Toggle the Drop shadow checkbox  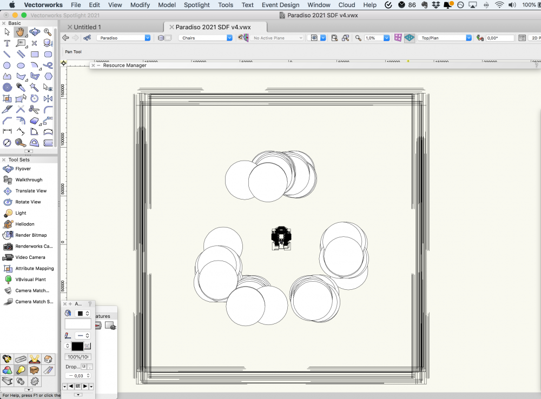tap(84, 367)
